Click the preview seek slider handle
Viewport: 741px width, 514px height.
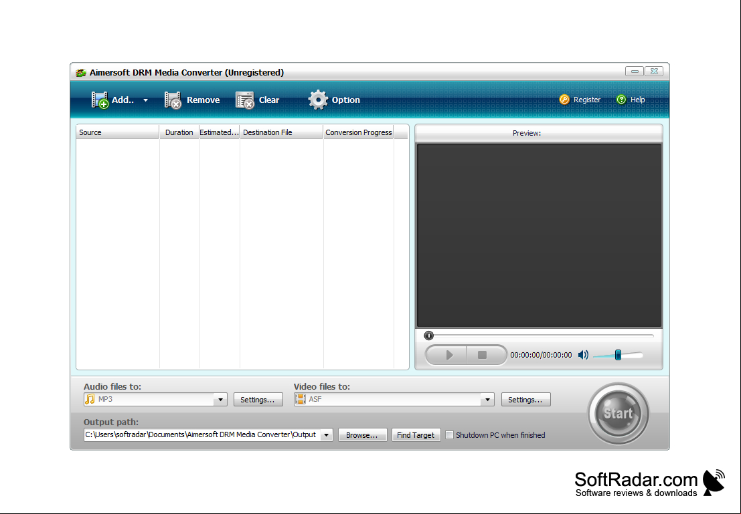(428, 336)
